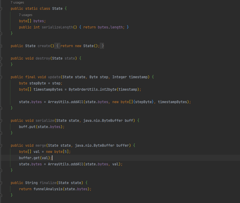Click the 'serializeLength' method name
This screenshot has height=203, width=240.
coord(57,27)
